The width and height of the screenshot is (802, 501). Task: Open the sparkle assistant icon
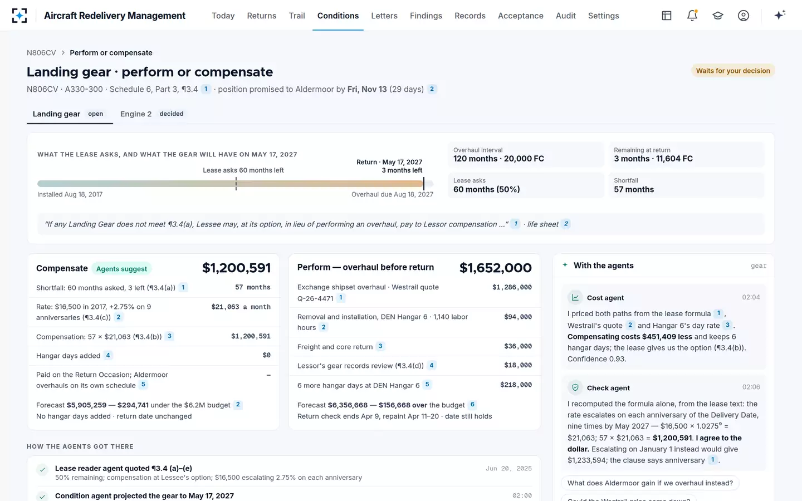click(780, 15)
